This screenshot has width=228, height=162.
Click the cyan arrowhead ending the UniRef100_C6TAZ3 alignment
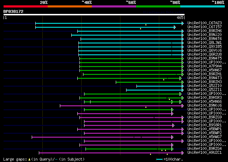[183, 23]
